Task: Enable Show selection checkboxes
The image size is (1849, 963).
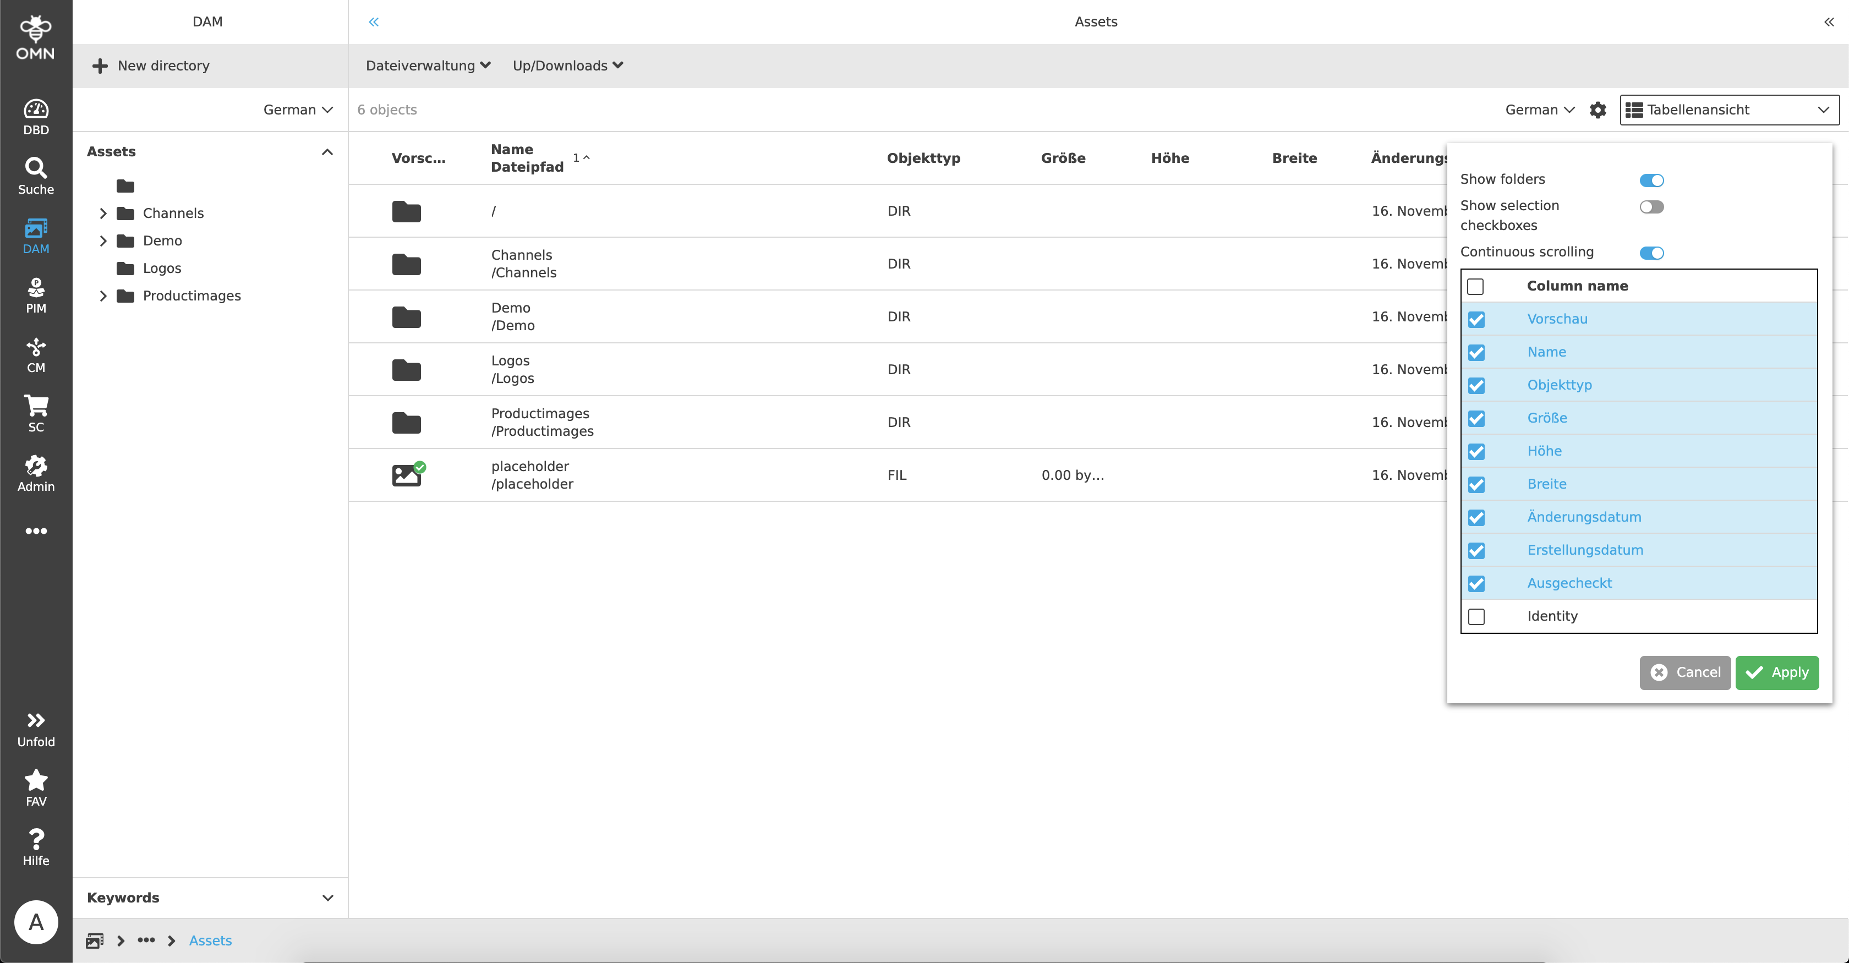Action: point(1653,207)
